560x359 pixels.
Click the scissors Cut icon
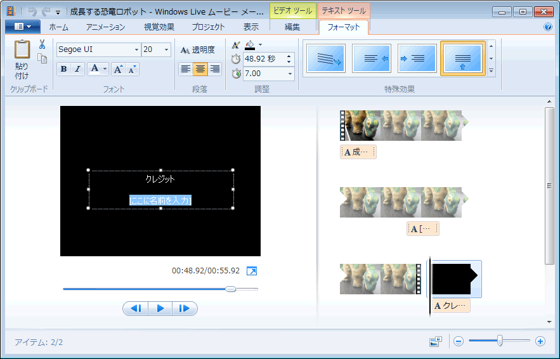42,44
